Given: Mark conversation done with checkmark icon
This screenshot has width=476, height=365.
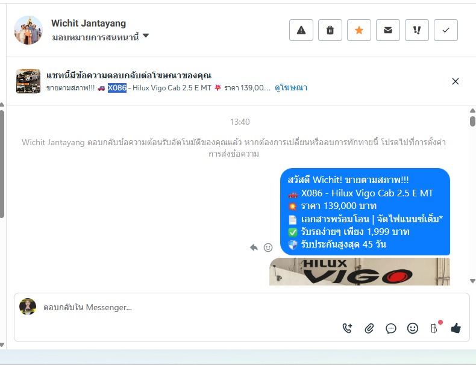Looking at the screenshot, I should click(x=446, y=30).
